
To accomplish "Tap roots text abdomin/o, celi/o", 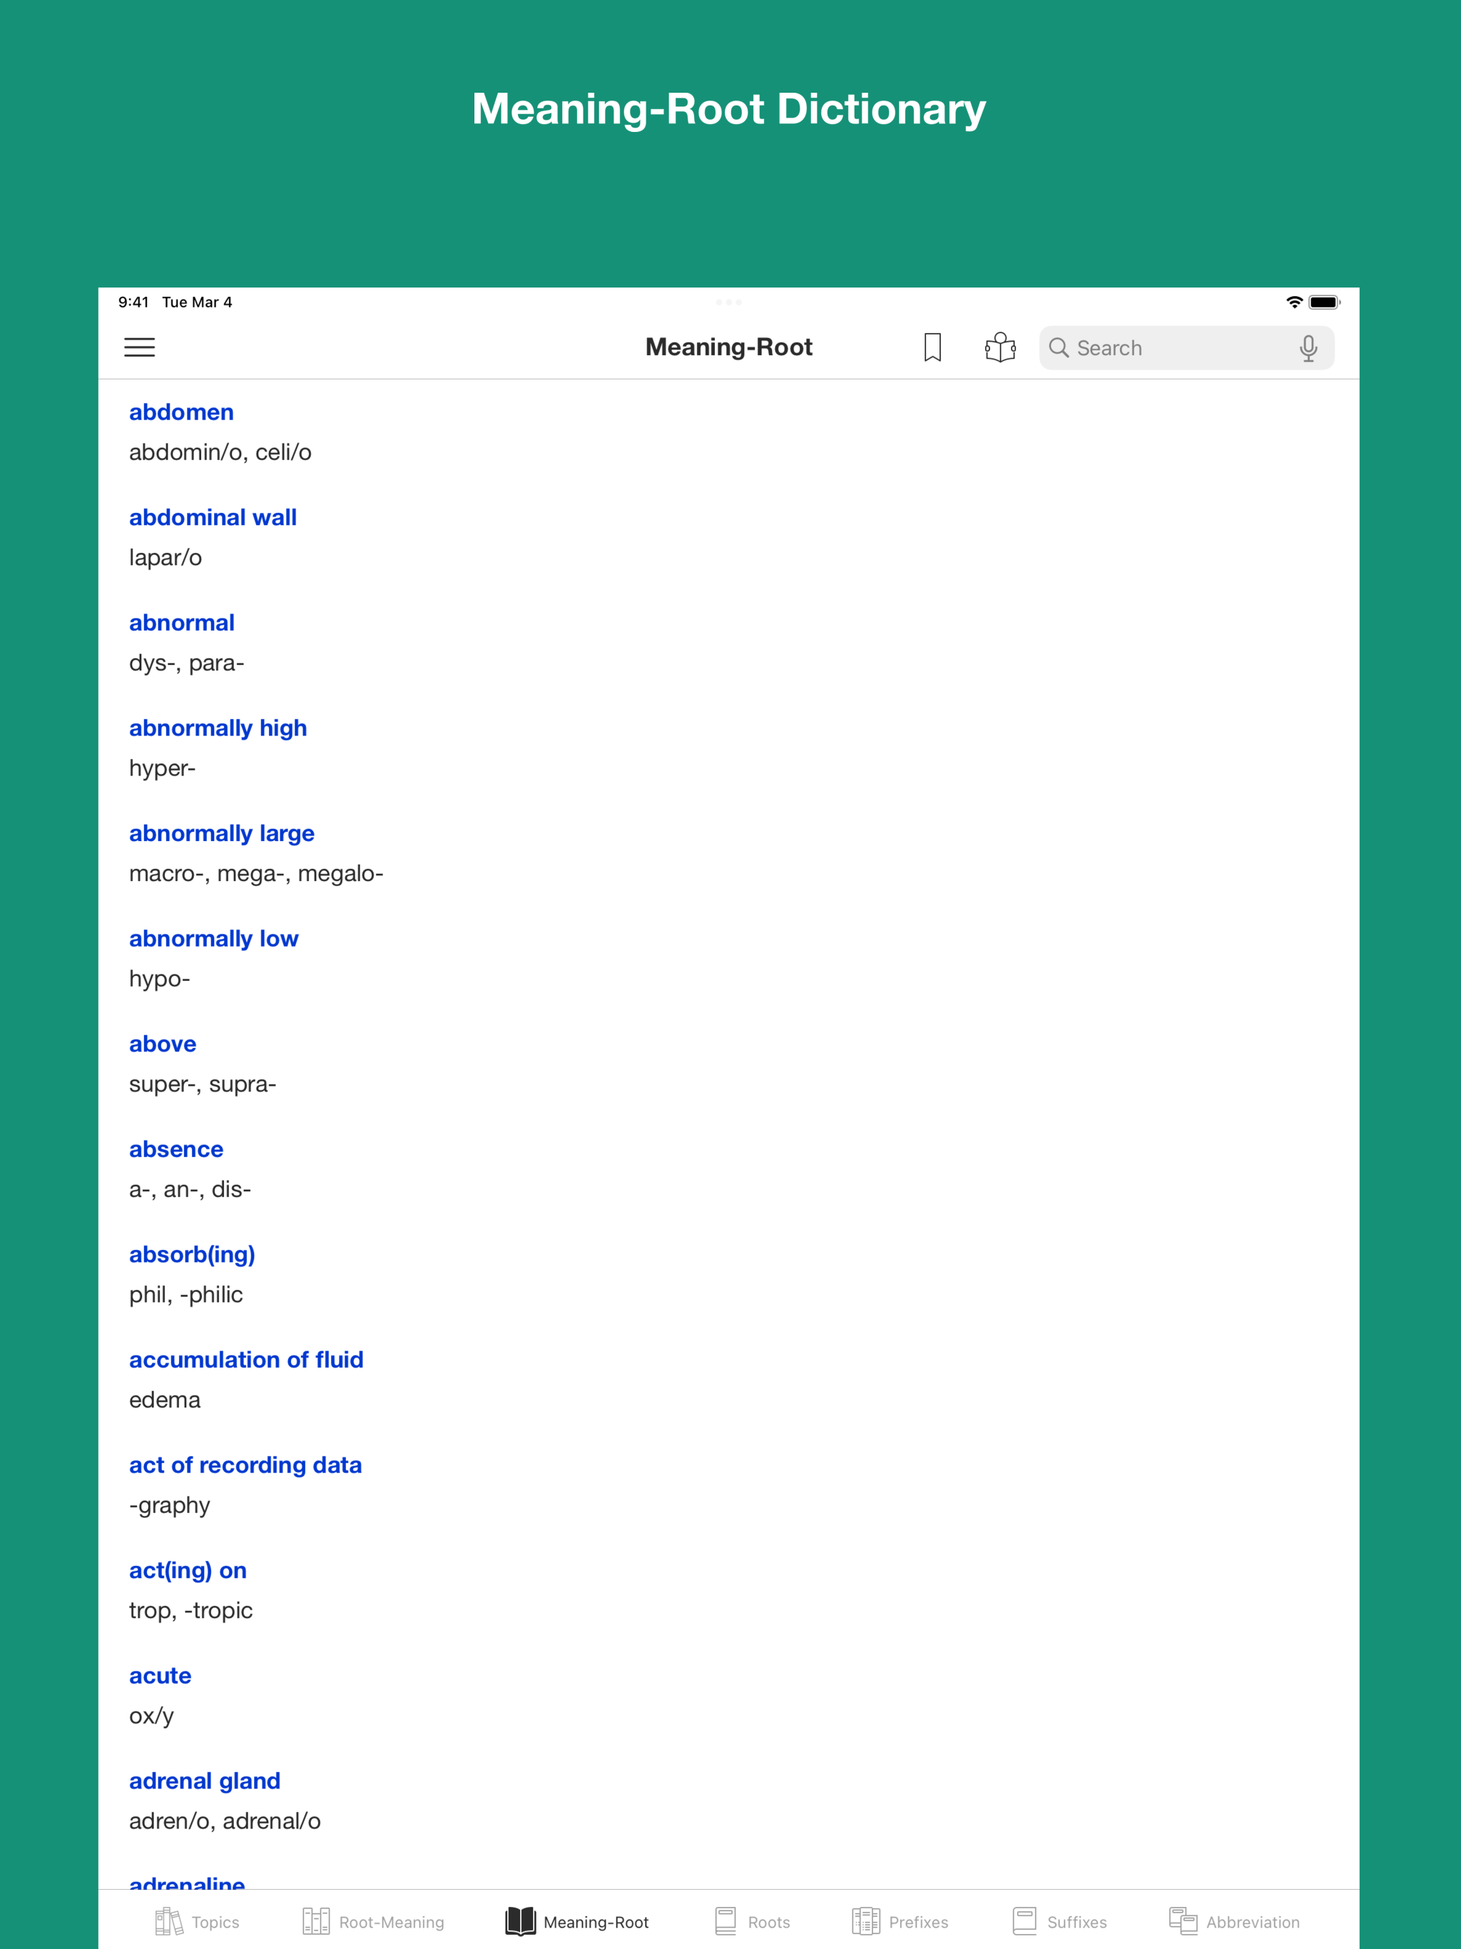I will (220, 452).
